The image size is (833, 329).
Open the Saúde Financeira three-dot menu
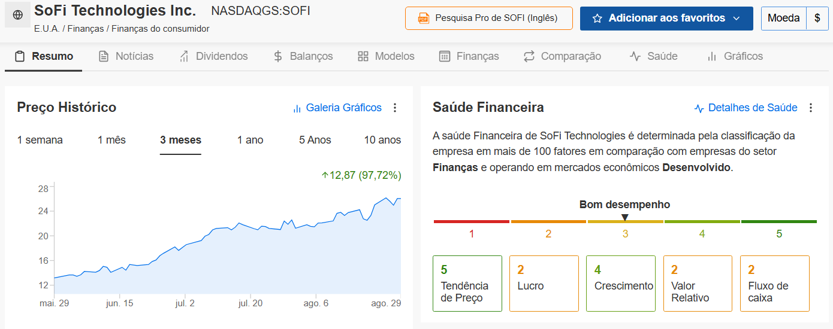click(811, 108)
